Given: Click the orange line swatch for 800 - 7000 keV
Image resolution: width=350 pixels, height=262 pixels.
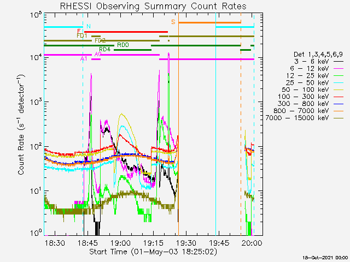Looking at the screenshot, I should [x=339, y=111].
